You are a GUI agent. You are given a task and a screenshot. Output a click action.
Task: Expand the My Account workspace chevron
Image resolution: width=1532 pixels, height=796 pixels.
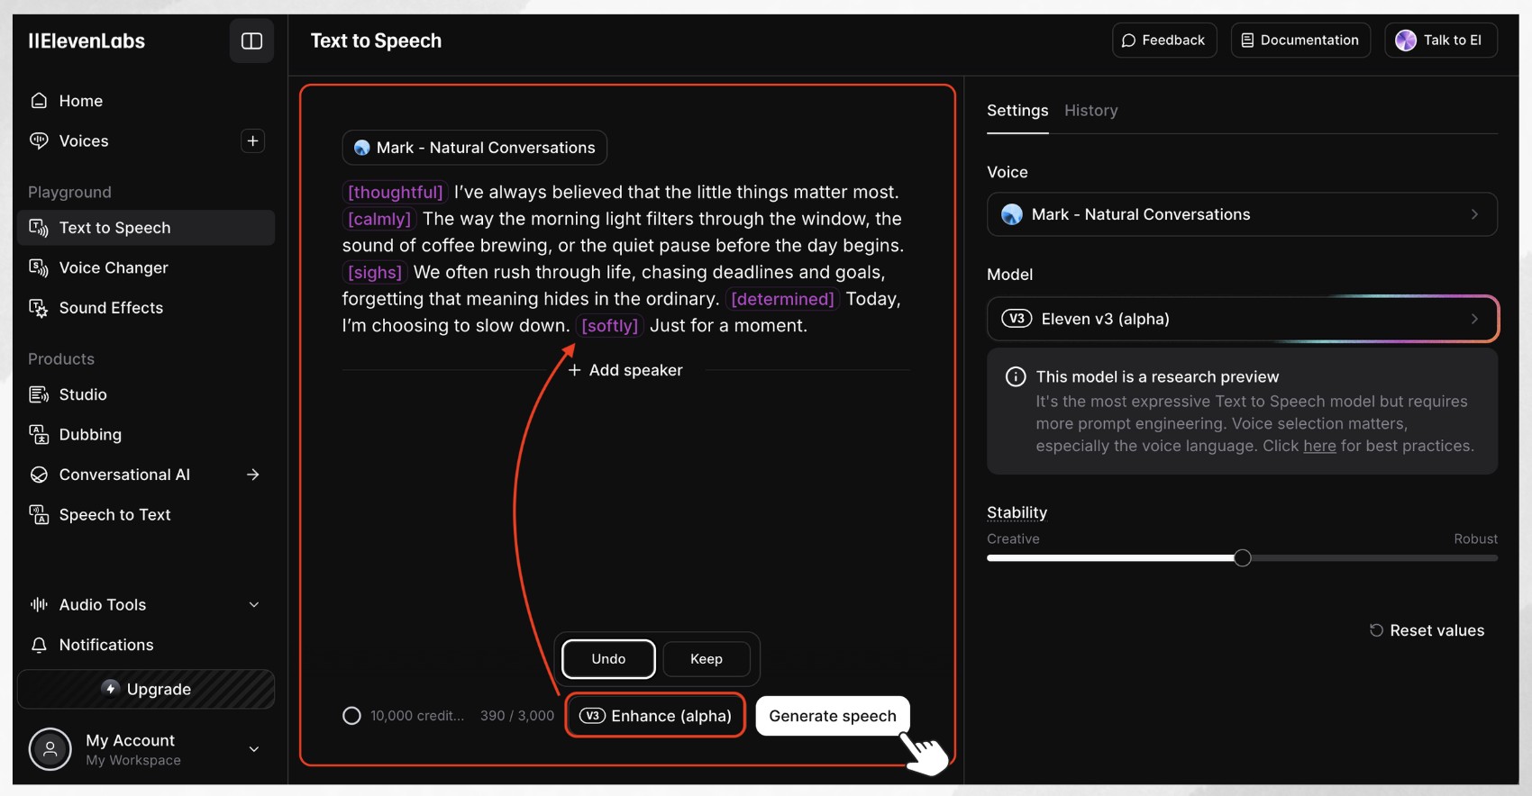pyautogui.click(x=254, y=749)
